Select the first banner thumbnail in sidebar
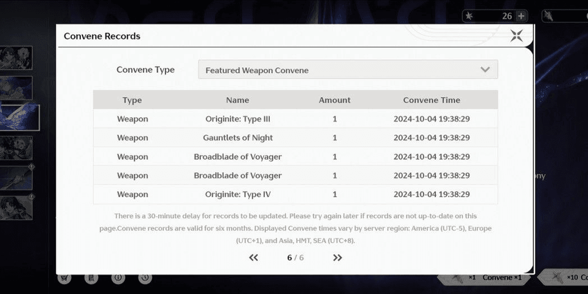 (16, 58)
